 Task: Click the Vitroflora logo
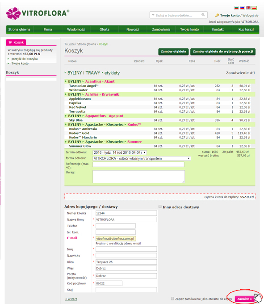[x=38, y=13]
